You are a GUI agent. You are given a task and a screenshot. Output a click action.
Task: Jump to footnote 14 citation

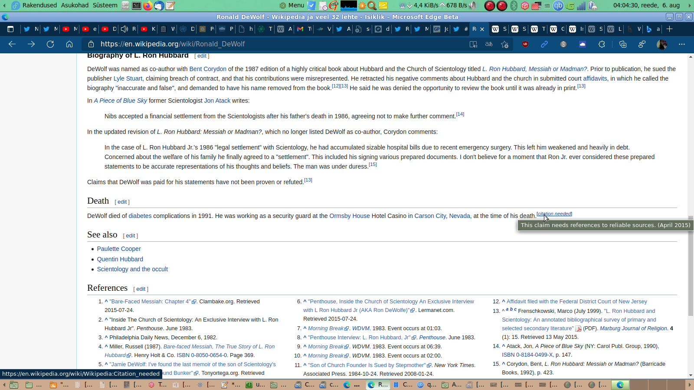click(x=460, y=114)
